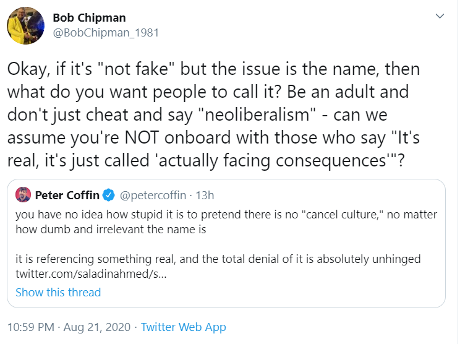Image resolution: width=460 pixels, height=344 pixels.
Task: Click the blue verified badge
Action: pos(109,195)
